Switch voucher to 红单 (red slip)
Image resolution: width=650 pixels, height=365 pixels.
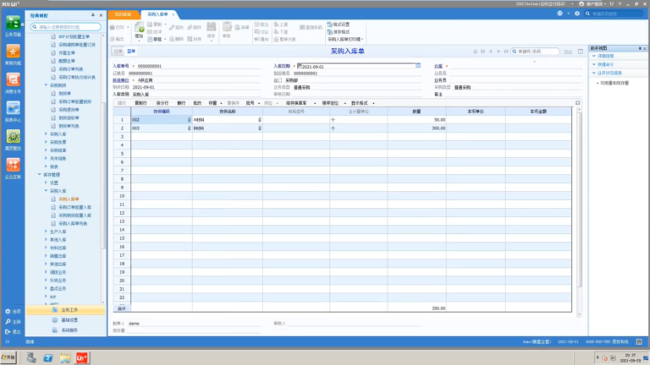point(118,52)
